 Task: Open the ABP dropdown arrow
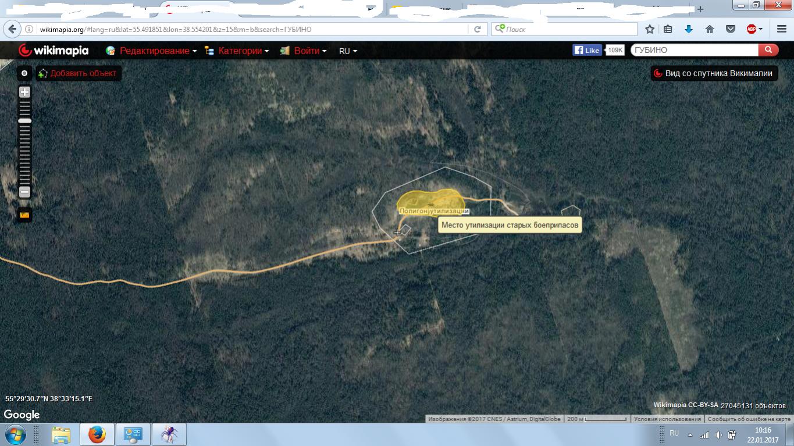tap(760, 29)
